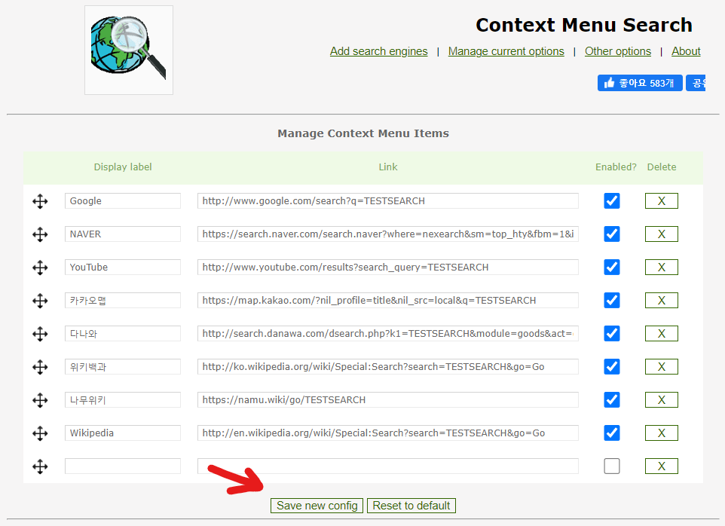Grab the move handle for the empty row

40,466
